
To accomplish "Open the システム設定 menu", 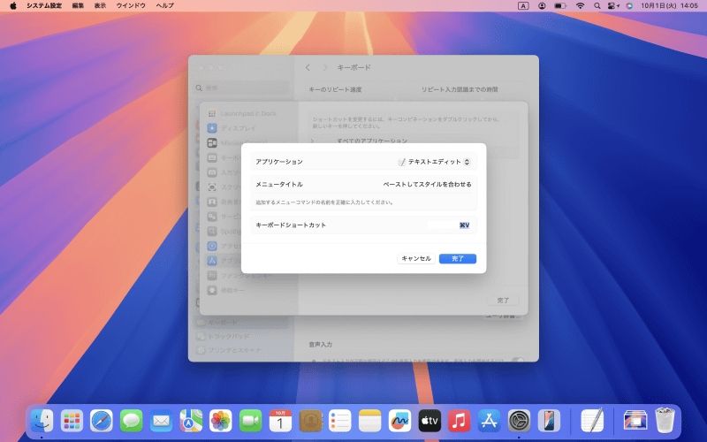I will coord(43,6).
